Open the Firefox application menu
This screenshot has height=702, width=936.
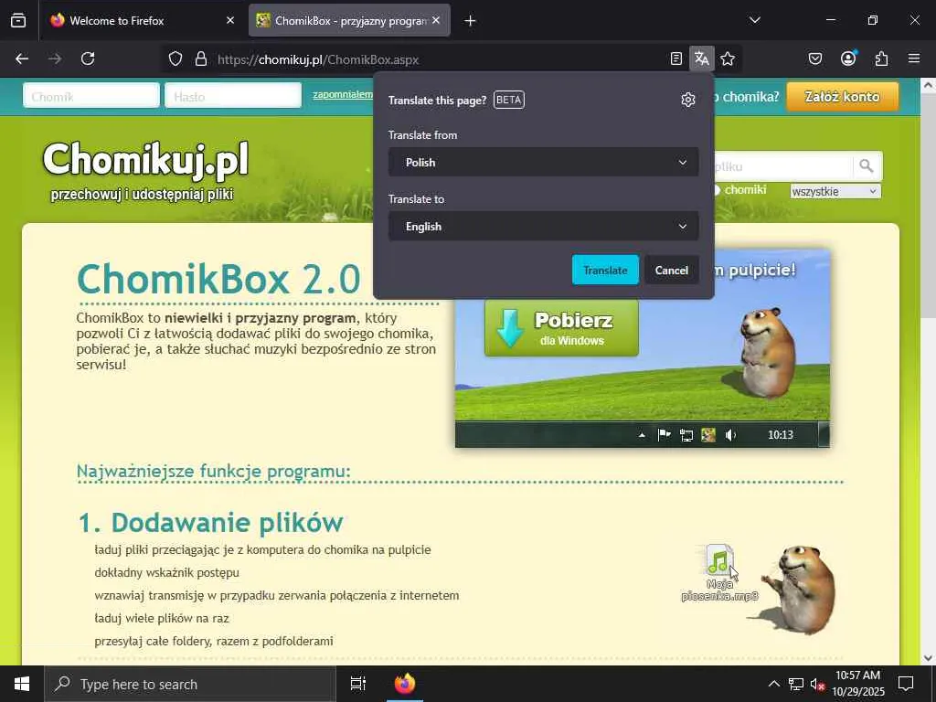(914, 58)
